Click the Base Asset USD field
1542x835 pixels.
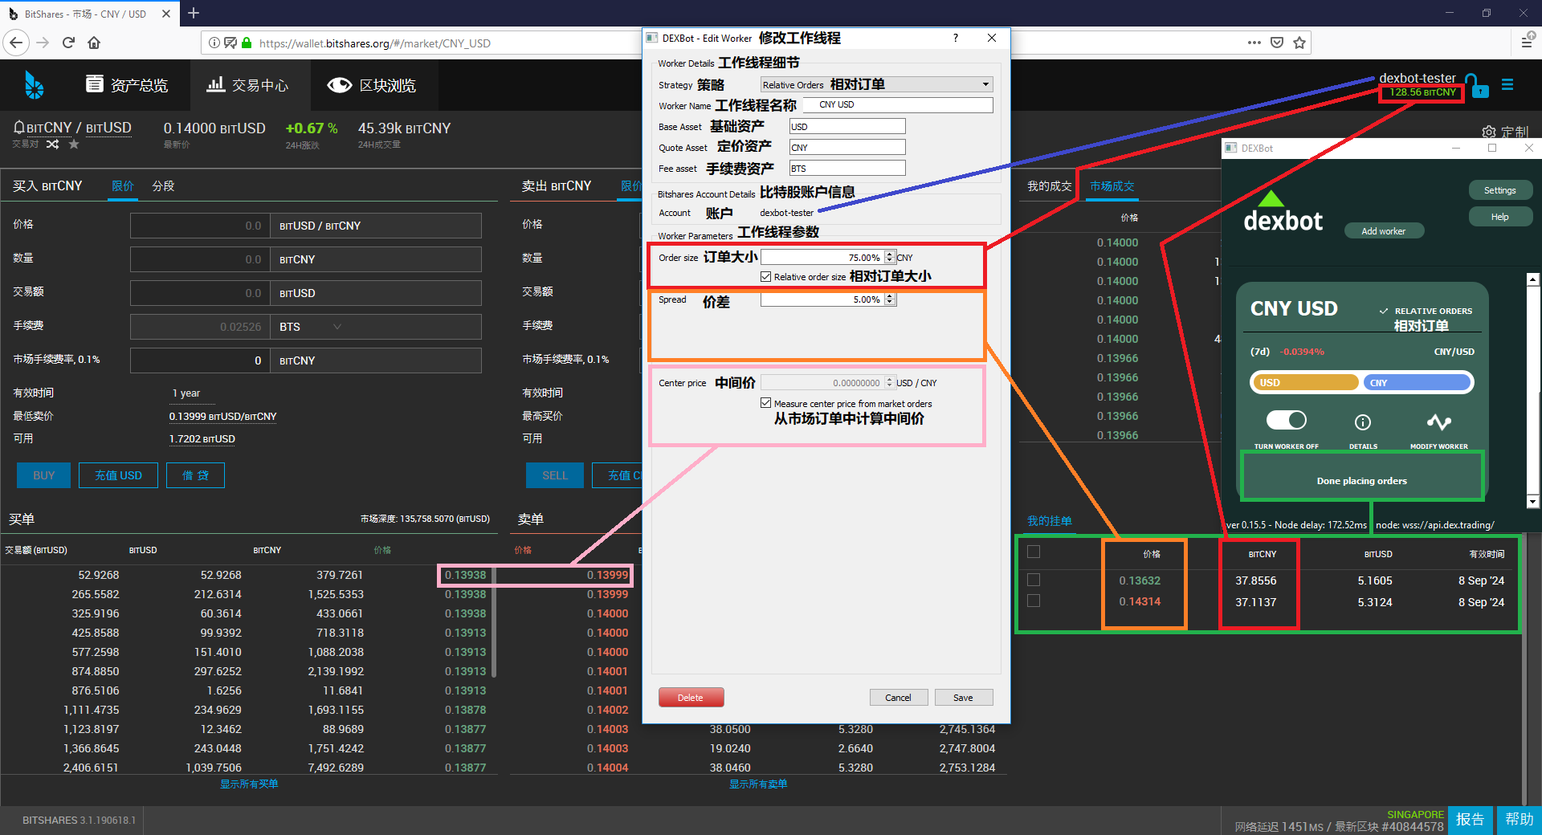pyautogui.click(x=847, y=126)
